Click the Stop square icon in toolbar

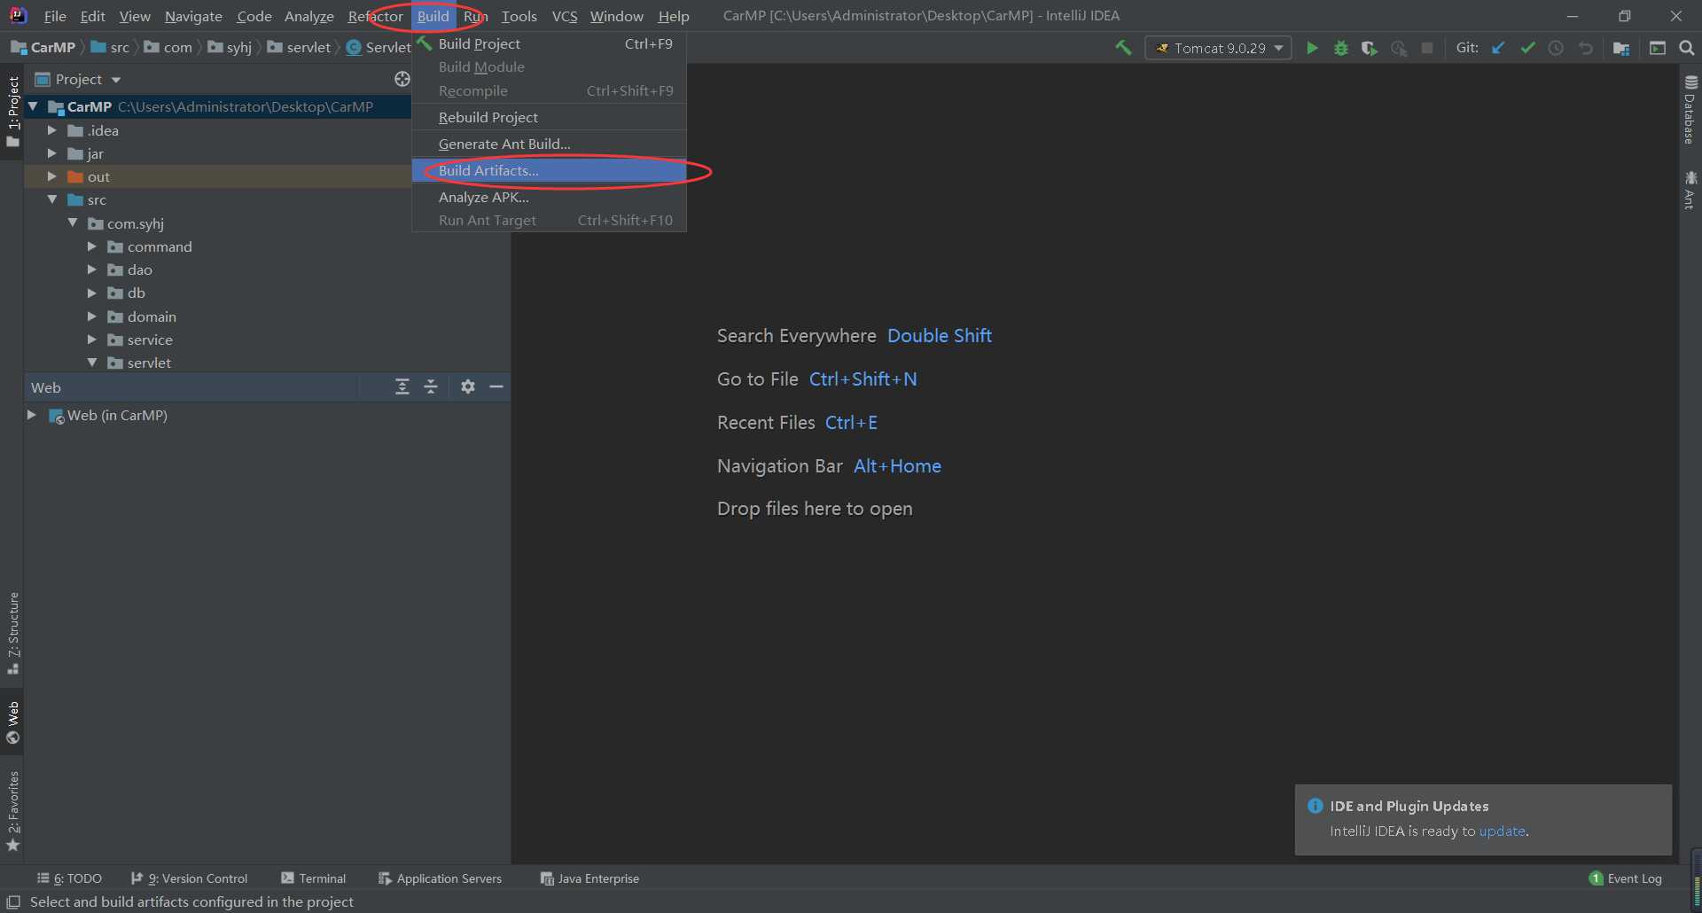click(x=1427, y=48)
